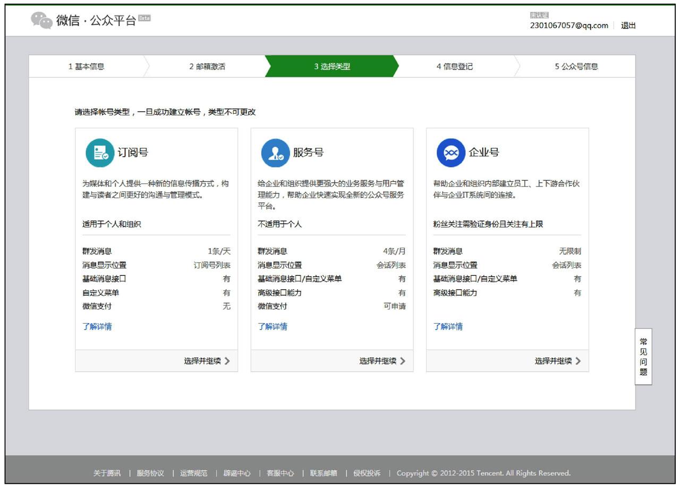680x489 pixels.
Task: Click 粉丝关注需验证身份且关注有上限 text
Action: pyautogui.click(x=488, y=224)
